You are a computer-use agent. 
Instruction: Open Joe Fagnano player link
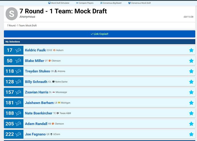click(35, 134)
